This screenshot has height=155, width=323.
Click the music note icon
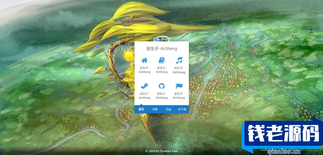[x=179, y=60]
